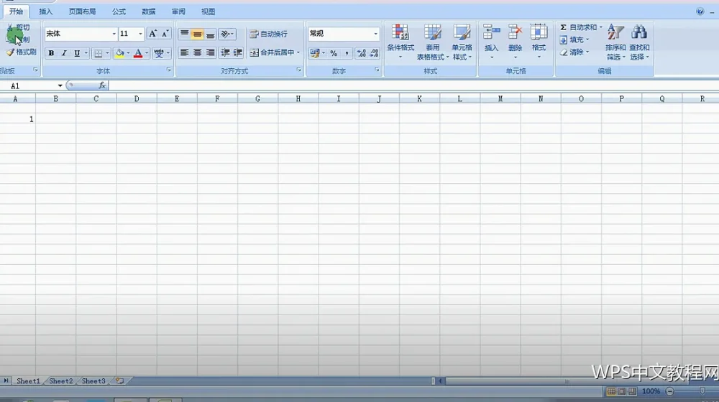Viewport: 719px width, 402px height.
Task: Open 清除 clear menu
Action: point(574,52)
